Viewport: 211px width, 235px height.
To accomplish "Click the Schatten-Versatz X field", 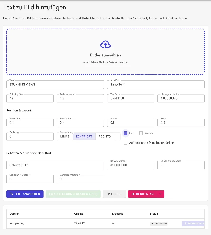I will 30,179.
